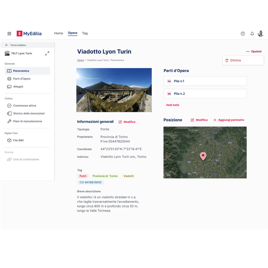Click Aggiungi perimetro button

pos(229,120)
